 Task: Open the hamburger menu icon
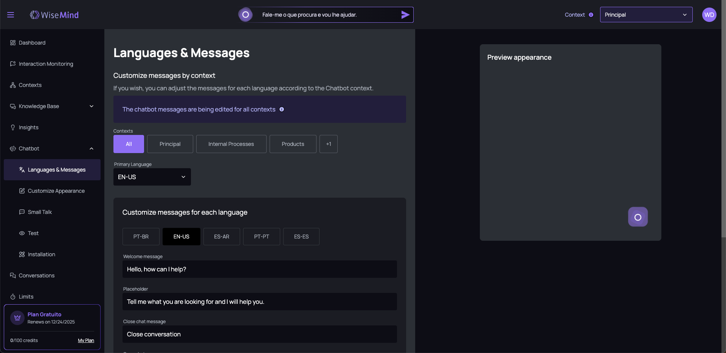(x=11, y=15)
